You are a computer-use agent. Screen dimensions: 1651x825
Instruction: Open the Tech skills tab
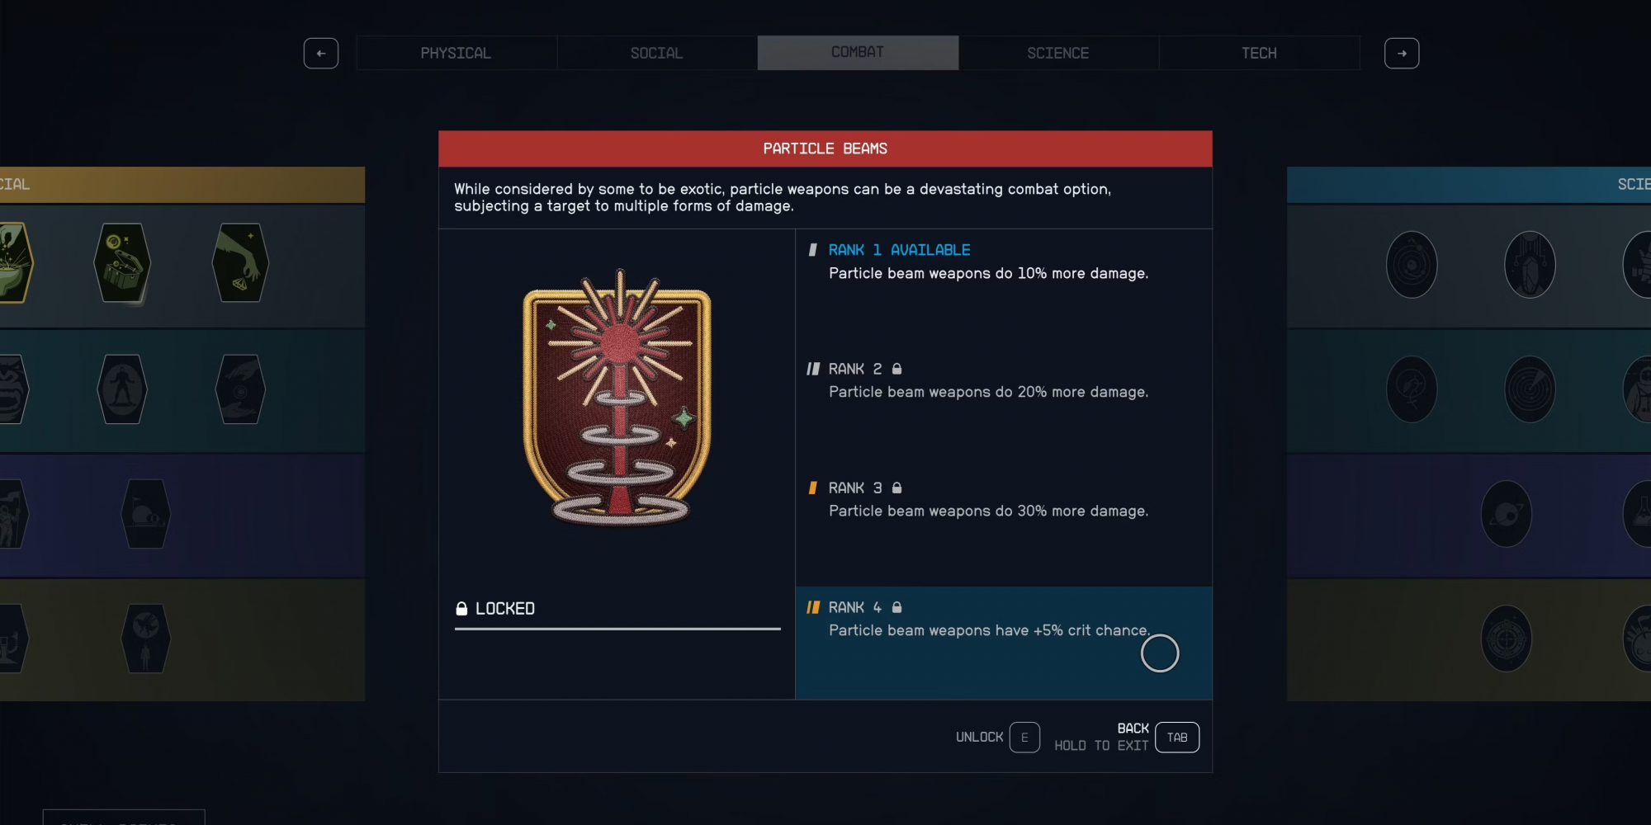click(1260, 53)
